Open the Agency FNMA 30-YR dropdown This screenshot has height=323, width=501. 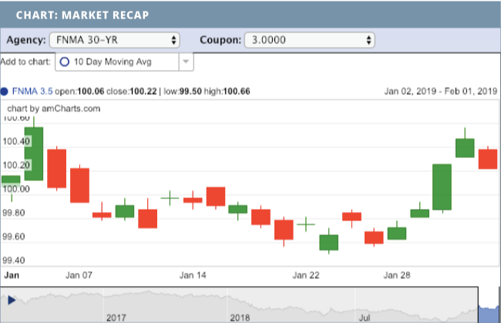(114, 39)
